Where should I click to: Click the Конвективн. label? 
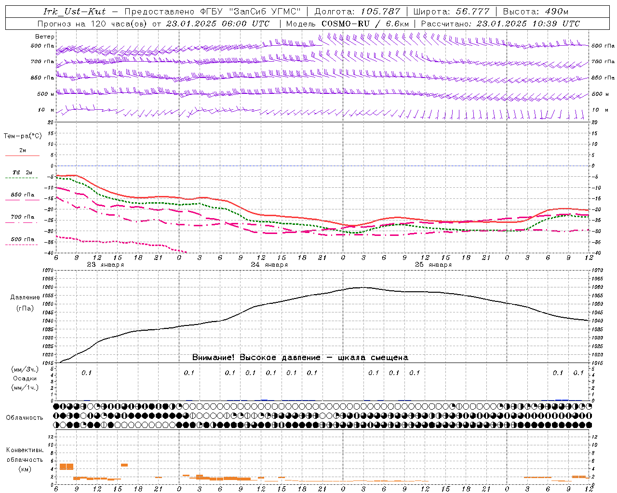(25, 450)
